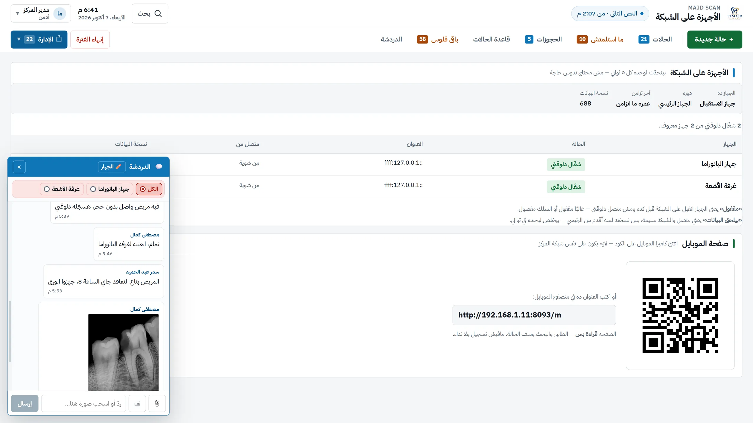Click the غرفة الأشعة device name in table
Viewport: 753px width, 423px height.
coord(721,186)
